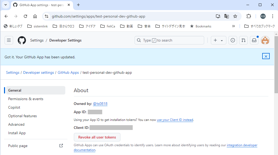This screenshot has width=278, height=155.
Task: Open the すべてのブックマーク folder
Action: pos(259,26)
